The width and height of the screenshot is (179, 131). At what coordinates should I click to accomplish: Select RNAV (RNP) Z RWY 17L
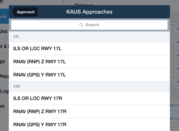point(89,62)
